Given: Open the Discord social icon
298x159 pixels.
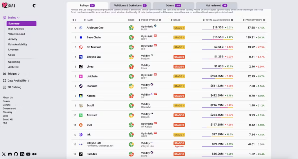Looking at the screenshot, I should click(x=10, y=154).
